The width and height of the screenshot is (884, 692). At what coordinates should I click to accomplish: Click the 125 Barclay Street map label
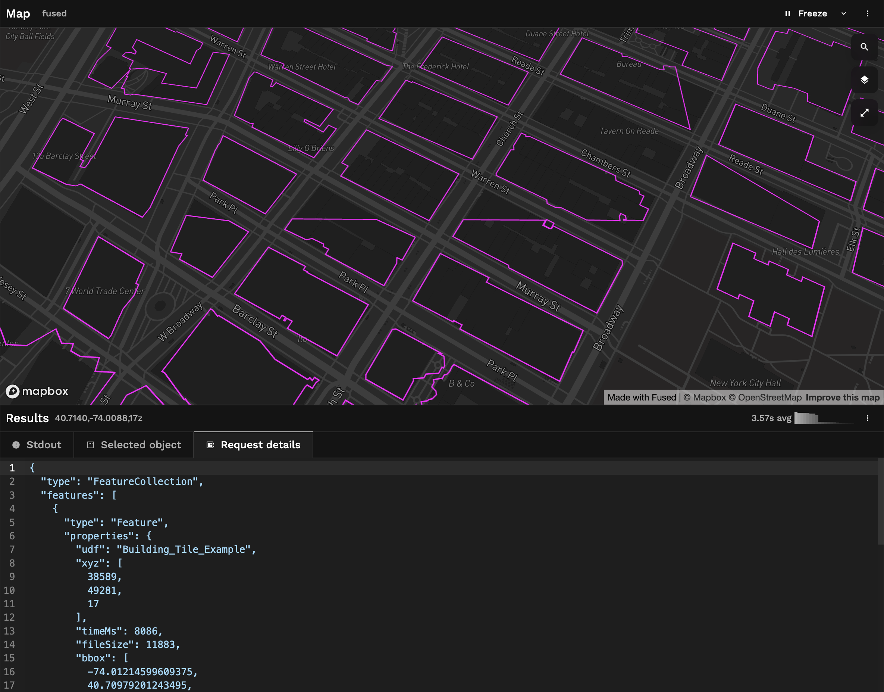coord(64,156)
